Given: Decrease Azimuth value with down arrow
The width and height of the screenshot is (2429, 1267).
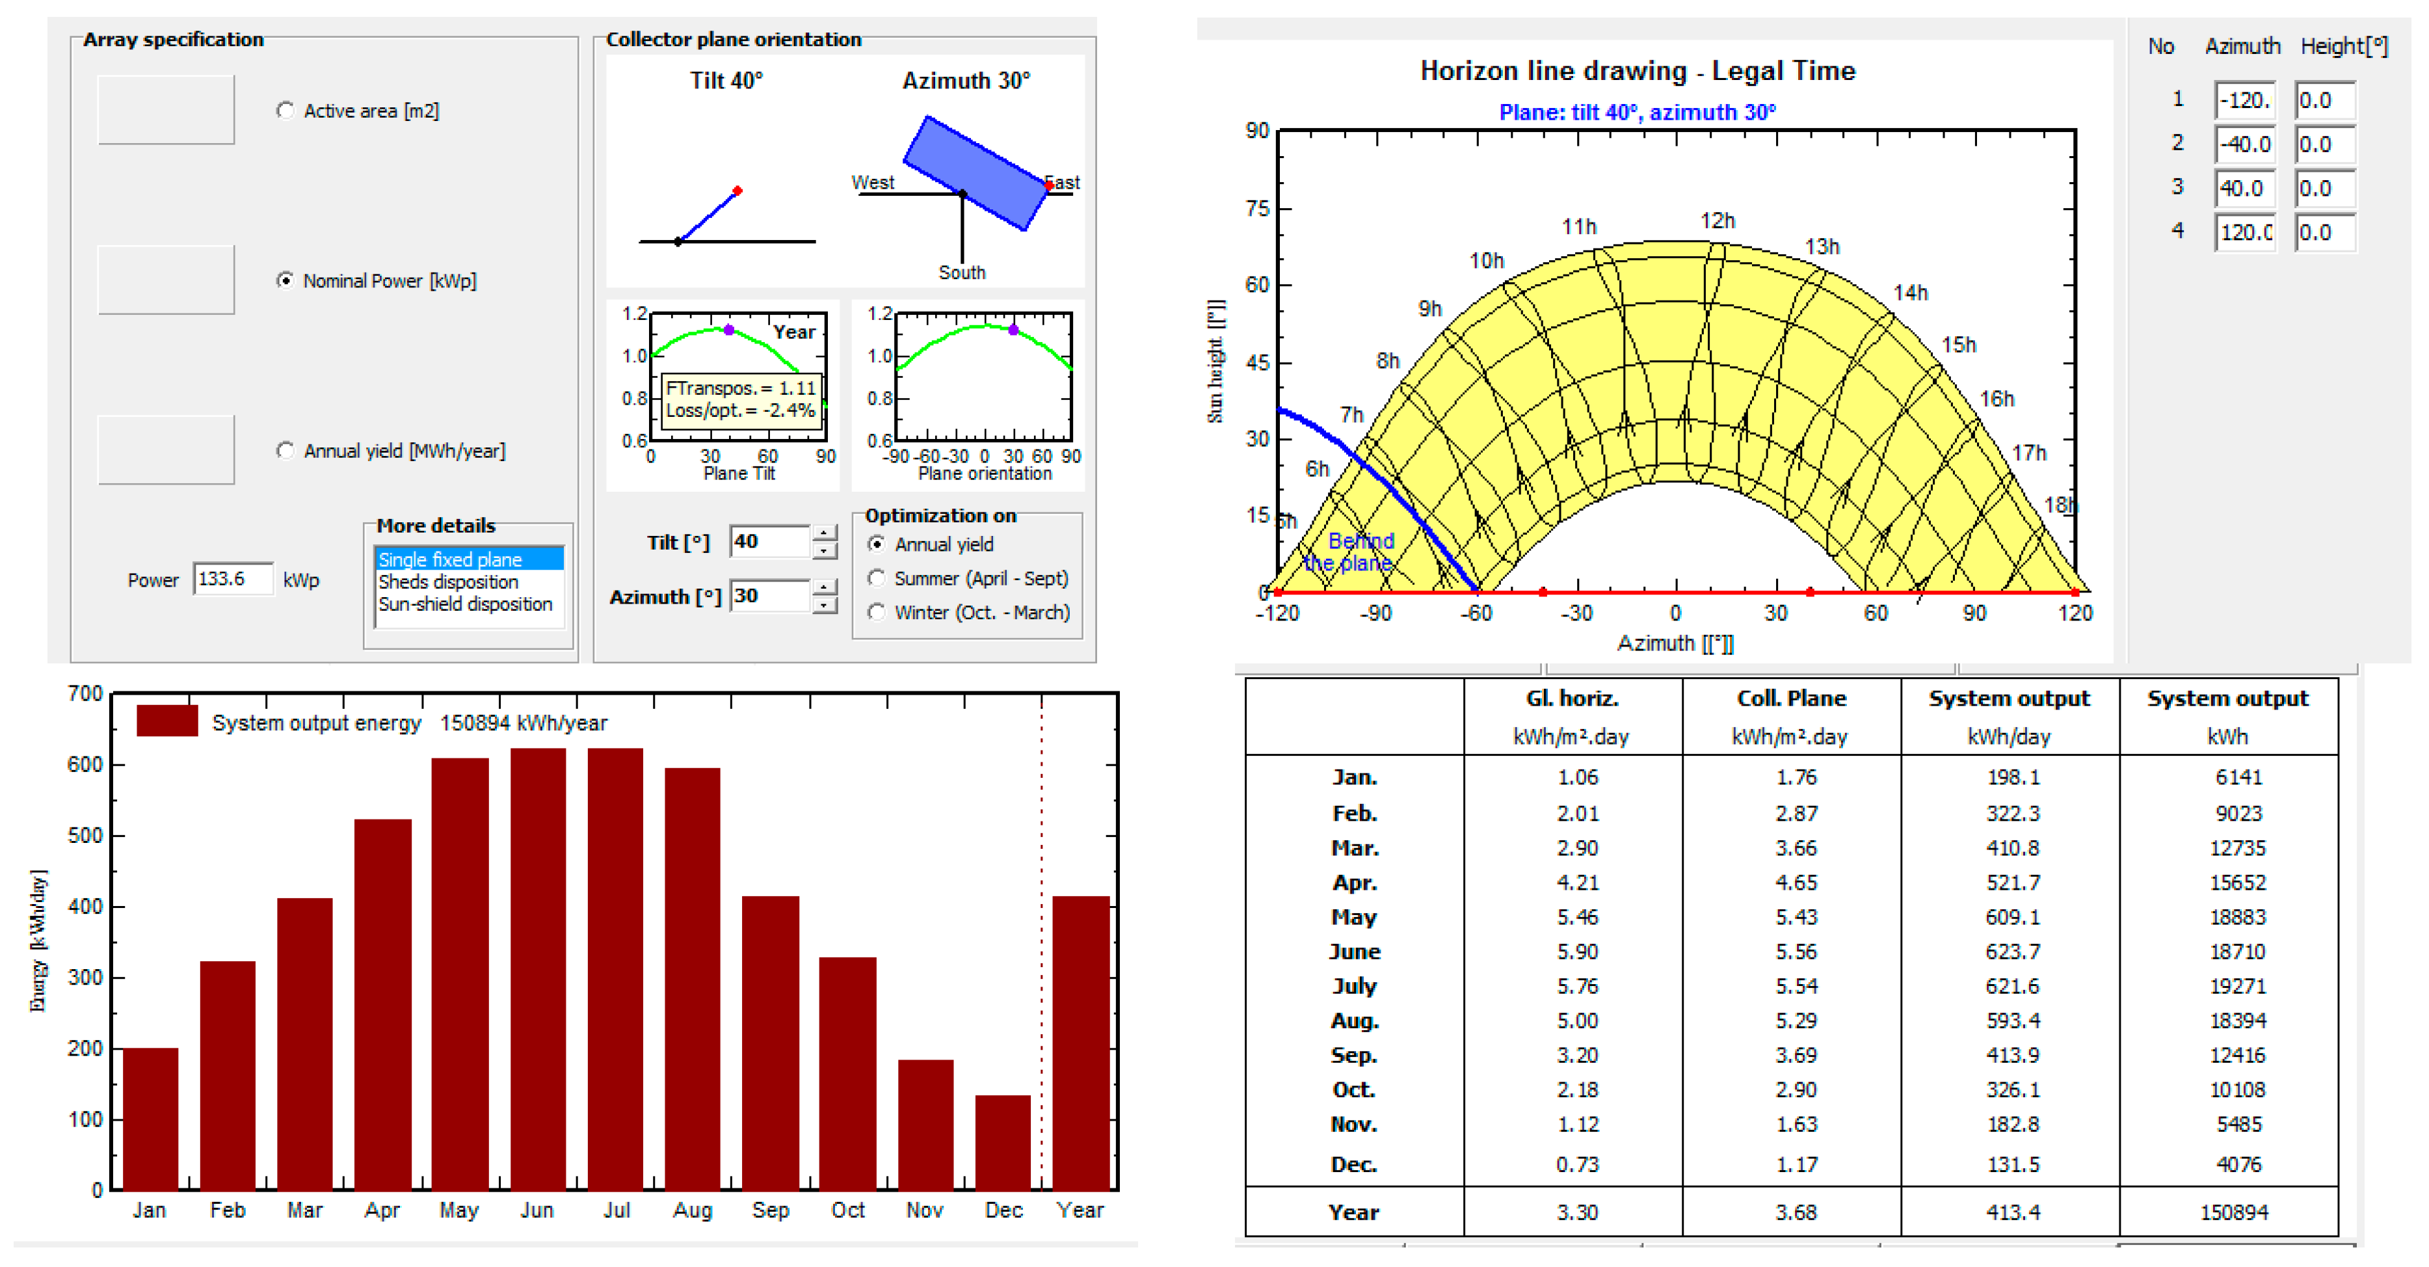Looking at the screenshot, I should (x=824, y=604).
